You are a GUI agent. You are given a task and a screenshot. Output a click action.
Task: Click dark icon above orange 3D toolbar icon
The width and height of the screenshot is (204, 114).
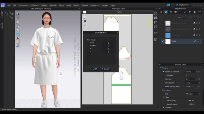click(x=18, y=38)
